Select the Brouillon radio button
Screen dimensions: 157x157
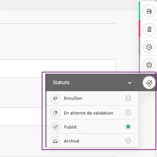click(x=128, y=98)
